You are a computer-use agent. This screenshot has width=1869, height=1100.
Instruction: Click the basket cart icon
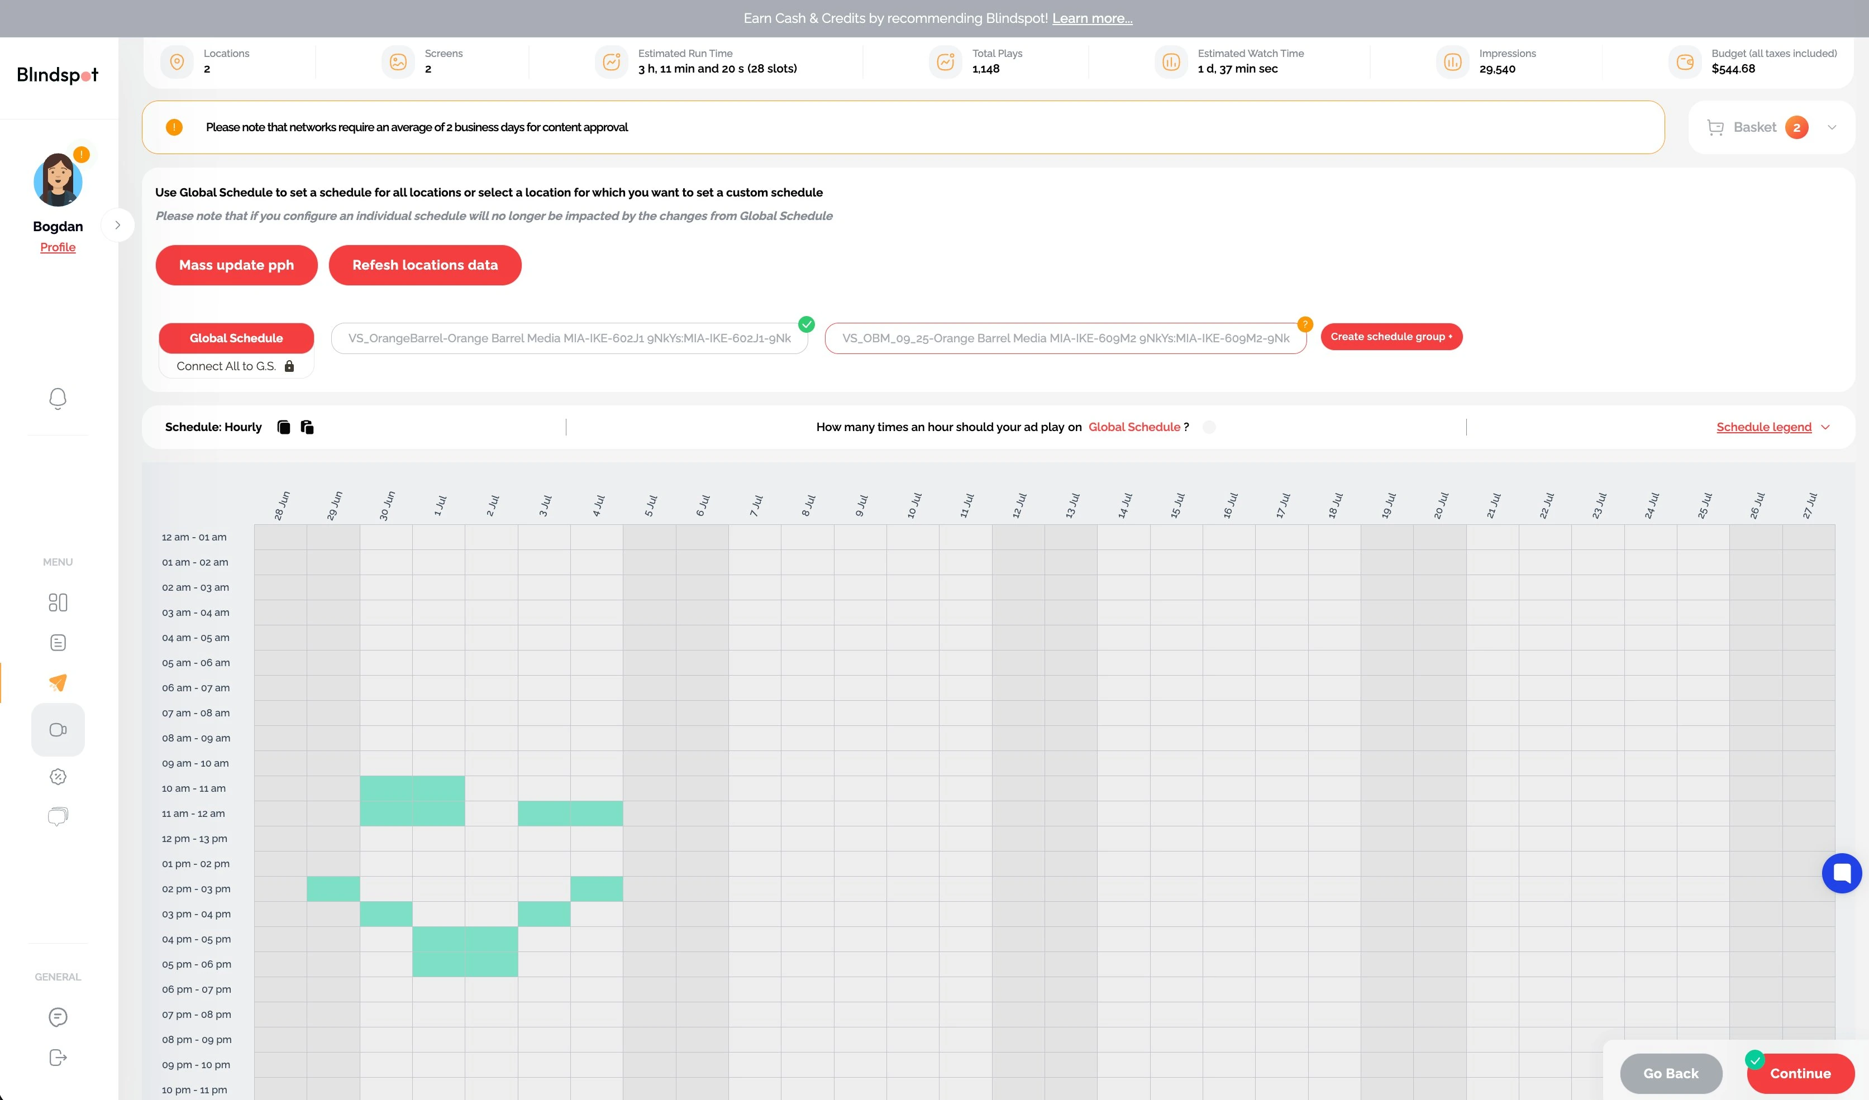(1715, 127)
